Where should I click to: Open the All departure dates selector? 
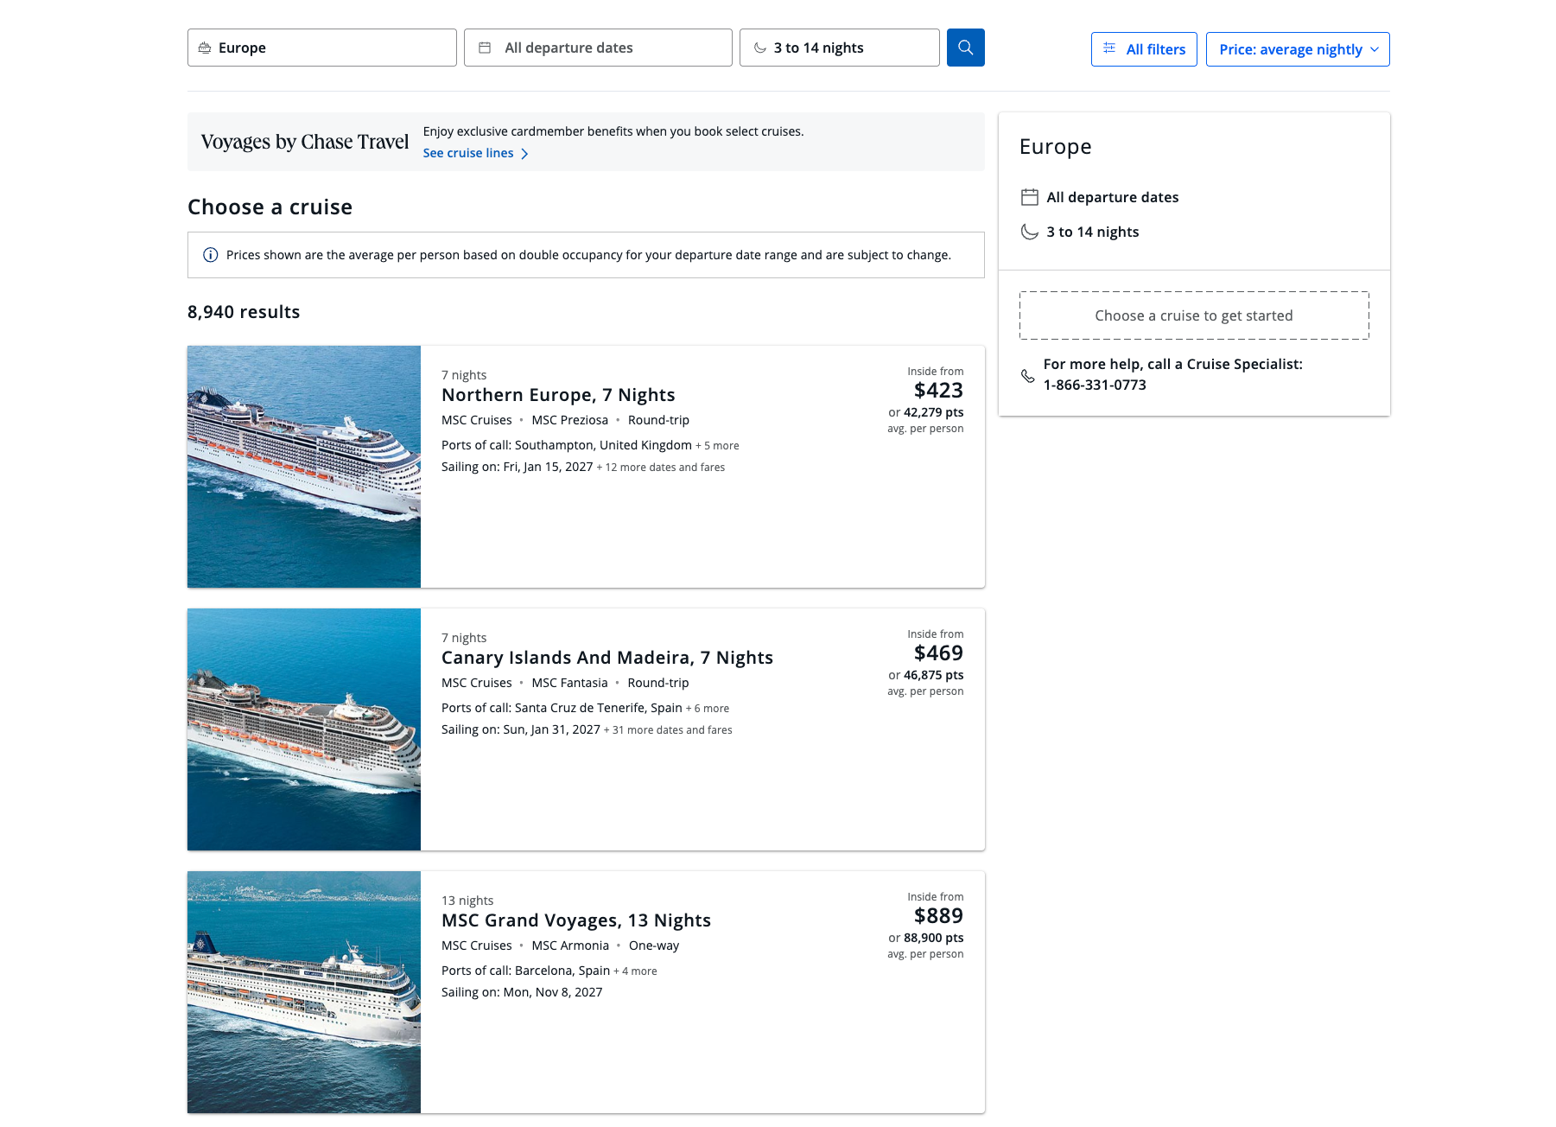pos(598,48)
